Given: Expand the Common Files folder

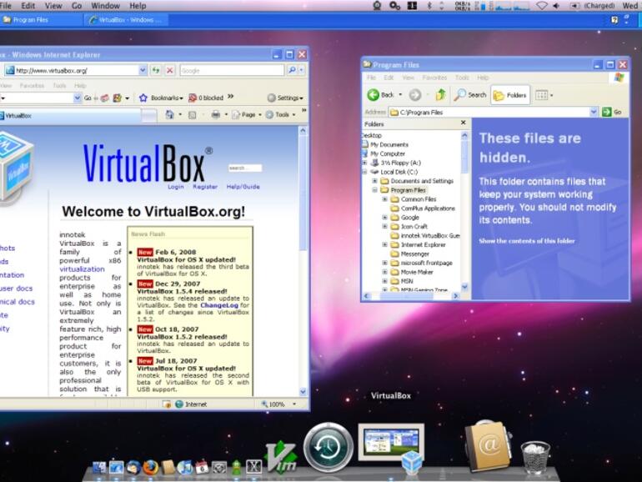Looking at the screenshot, I should (385, 199).
